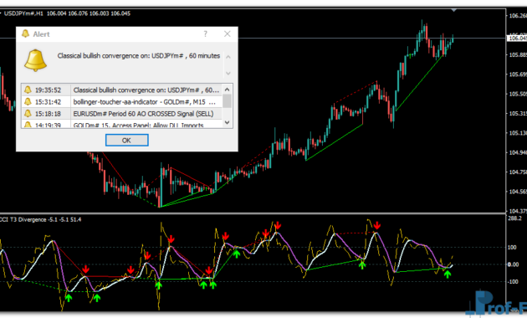The width and height of the screenshot is (527, 318).
Task: Click the rightmost green up arrow in indicator
Action: (448, 274)
